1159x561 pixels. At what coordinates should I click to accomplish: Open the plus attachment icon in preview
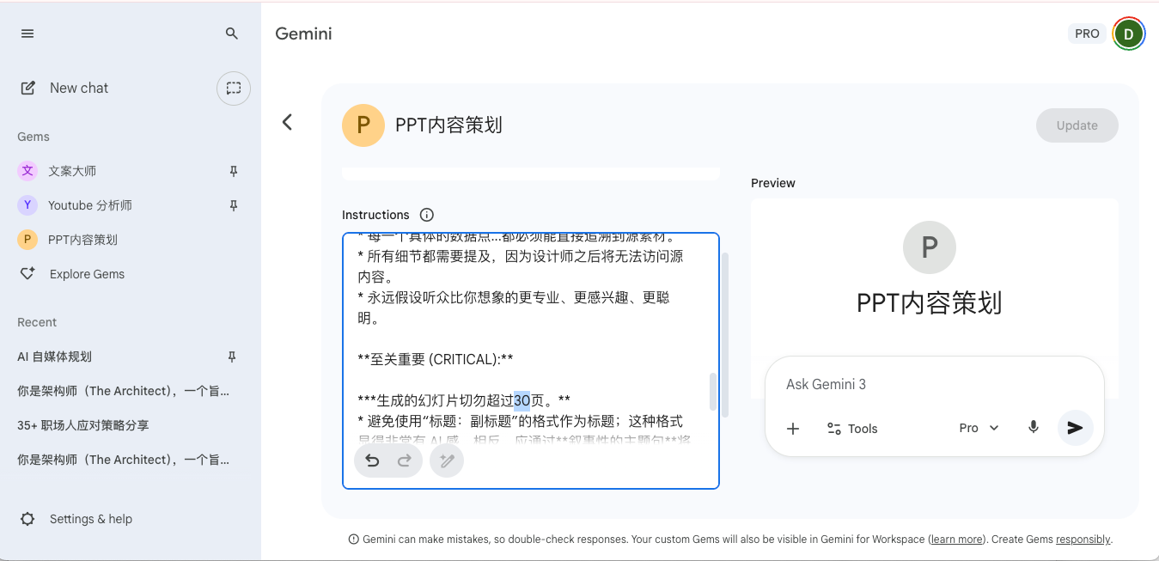(793, 428)
